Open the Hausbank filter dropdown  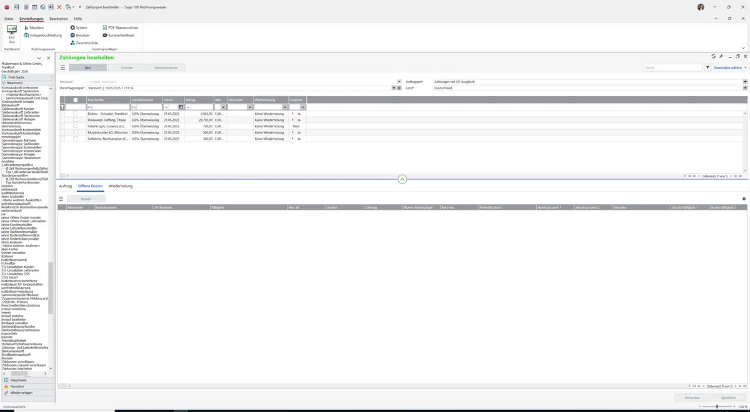[249, 107]
